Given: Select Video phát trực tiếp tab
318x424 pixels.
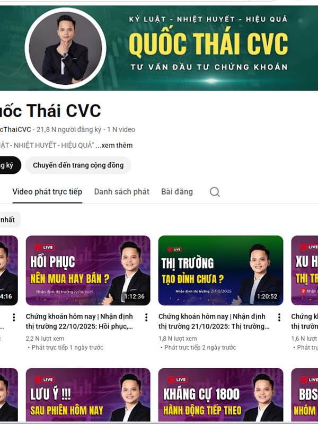Looking at the screenshot, I should point(47,192).
